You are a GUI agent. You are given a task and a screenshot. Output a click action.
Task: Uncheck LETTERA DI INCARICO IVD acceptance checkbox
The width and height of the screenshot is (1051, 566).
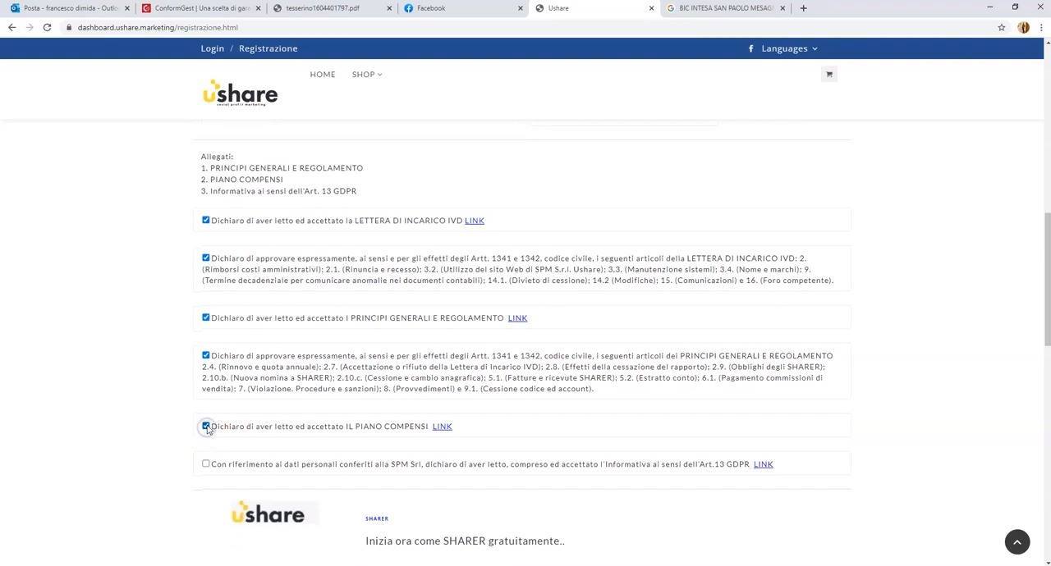(206, 220)
